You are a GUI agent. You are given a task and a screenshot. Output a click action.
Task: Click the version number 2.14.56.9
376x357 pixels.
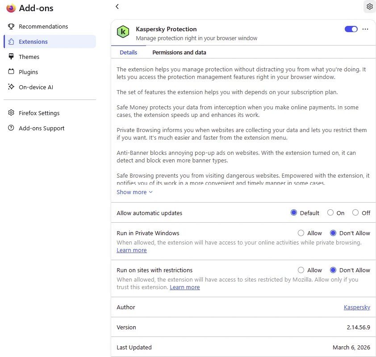coord(358,327)
